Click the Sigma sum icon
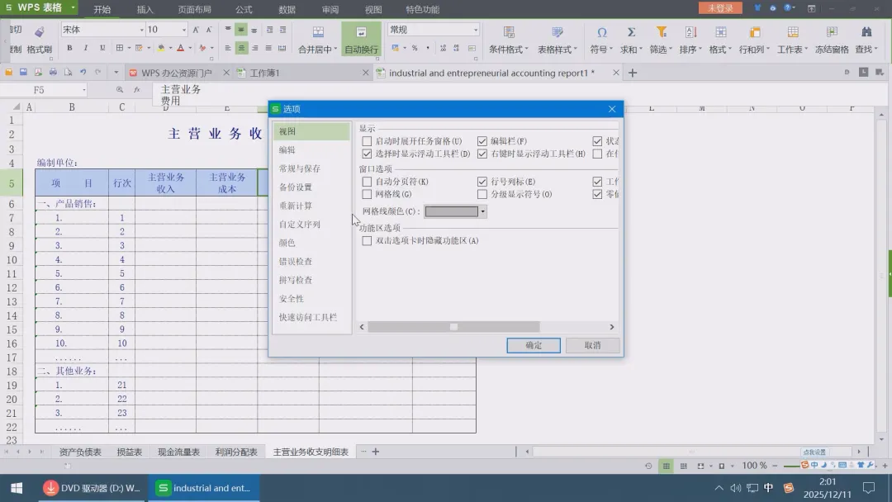Screen dimensions: 892x502 click(x=631, y=32)
